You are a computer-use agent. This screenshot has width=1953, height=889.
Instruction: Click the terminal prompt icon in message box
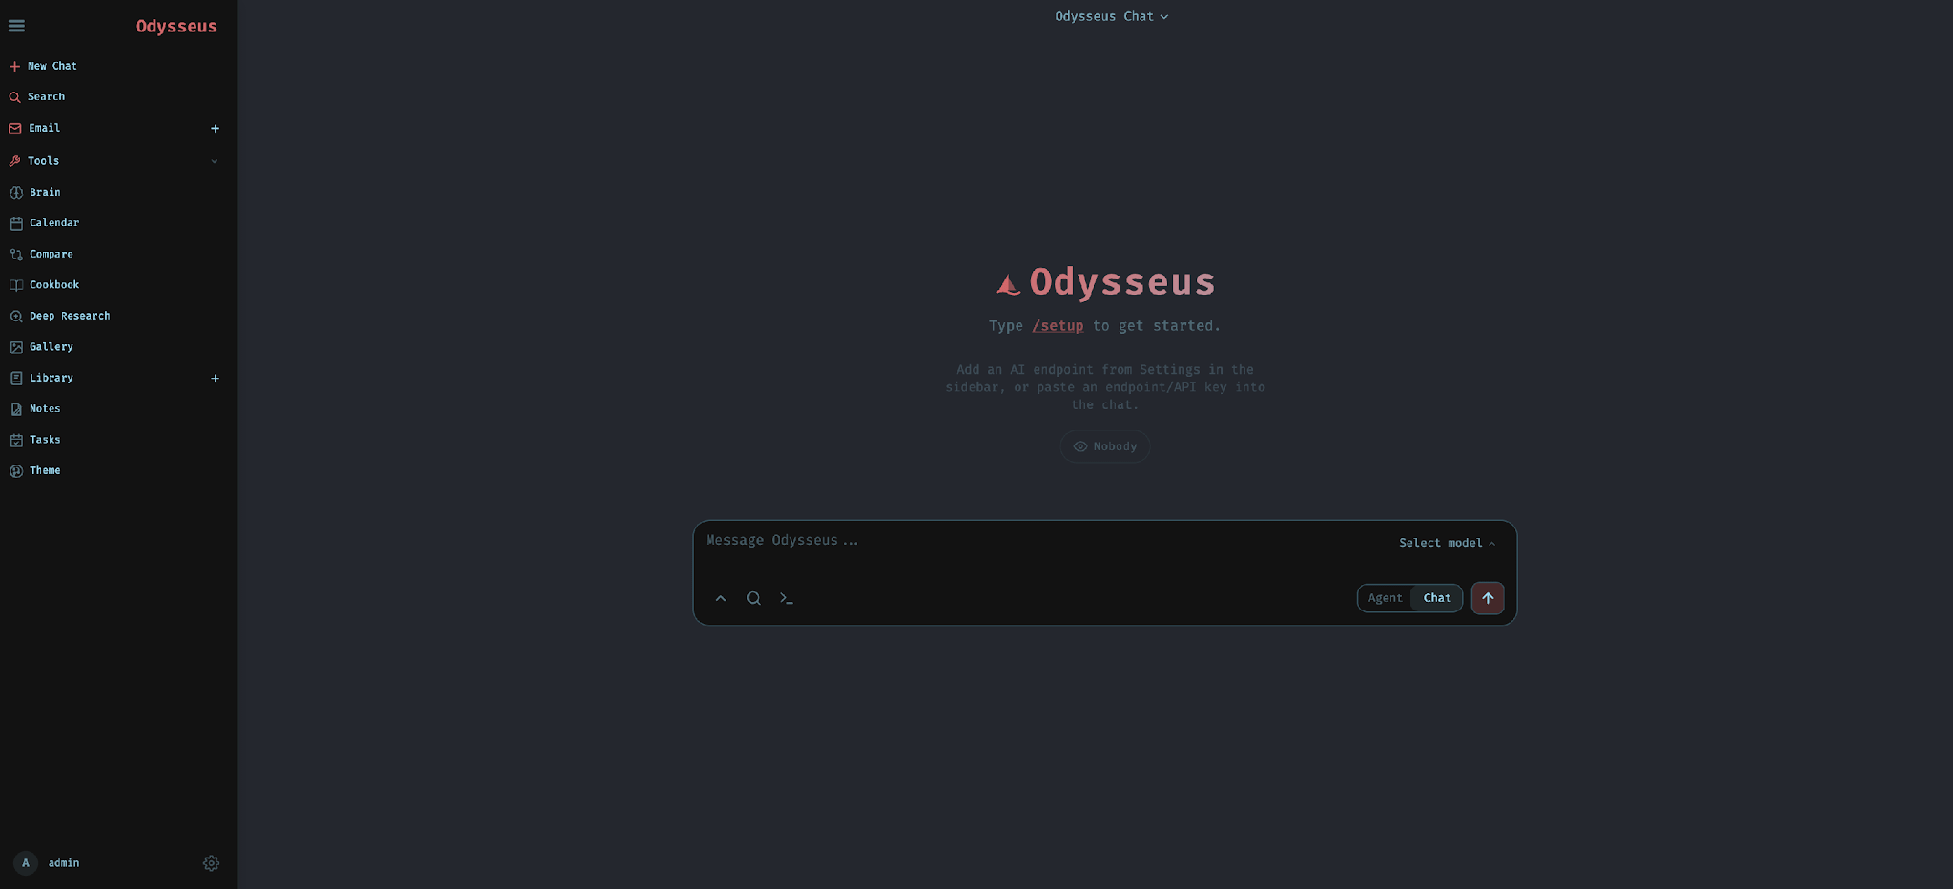tap(787, 598)
